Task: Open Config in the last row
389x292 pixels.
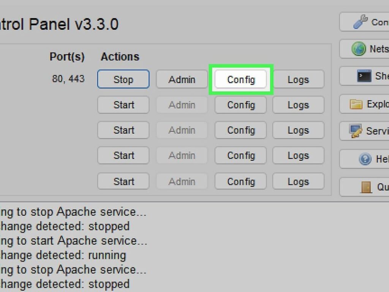Action: [241, 181]
